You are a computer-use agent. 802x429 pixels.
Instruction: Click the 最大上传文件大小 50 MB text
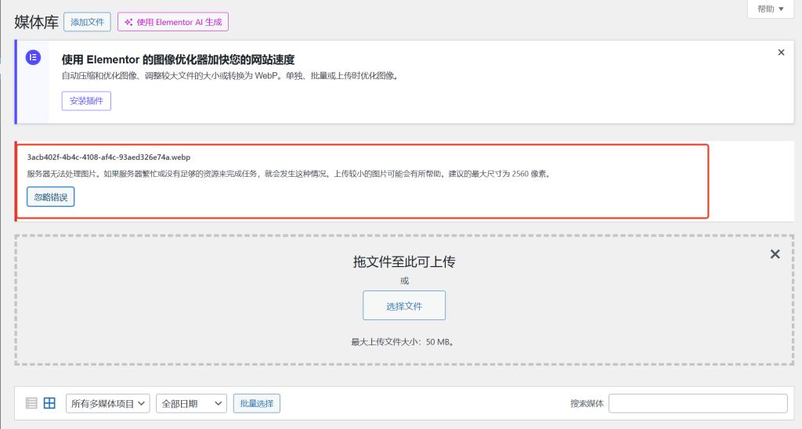coord(403,342)
